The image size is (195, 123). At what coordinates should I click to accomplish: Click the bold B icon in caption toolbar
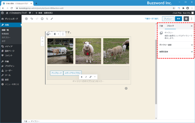point(82,77)
